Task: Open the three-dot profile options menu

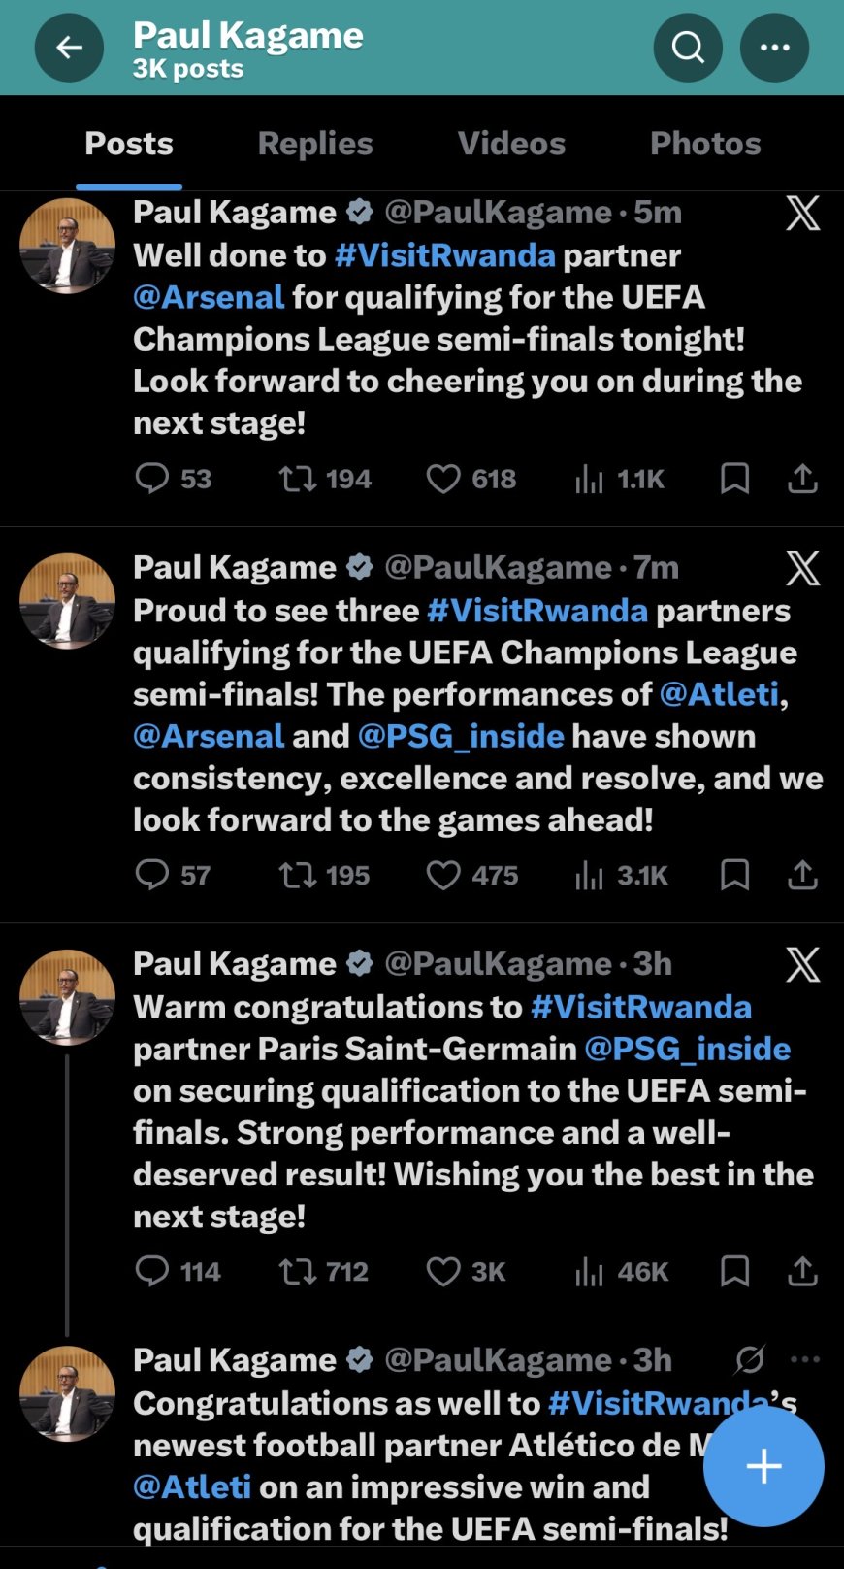Action: (x=774, y=48)
